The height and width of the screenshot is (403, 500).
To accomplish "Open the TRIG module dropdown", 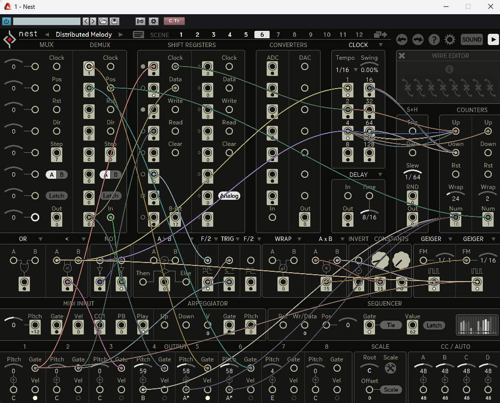I will coord(238,239).
